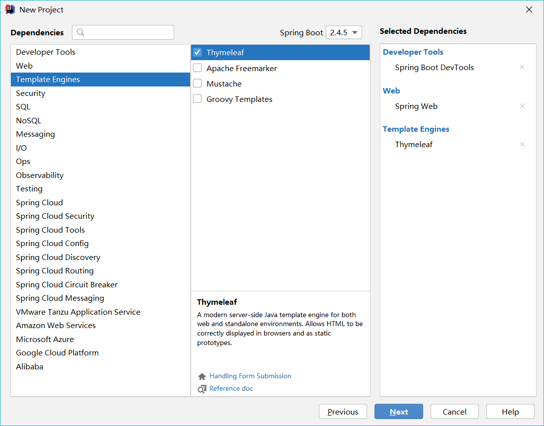Open Handling Form Submission guide link
Screen dimensions: 544x426
(250, 376)
